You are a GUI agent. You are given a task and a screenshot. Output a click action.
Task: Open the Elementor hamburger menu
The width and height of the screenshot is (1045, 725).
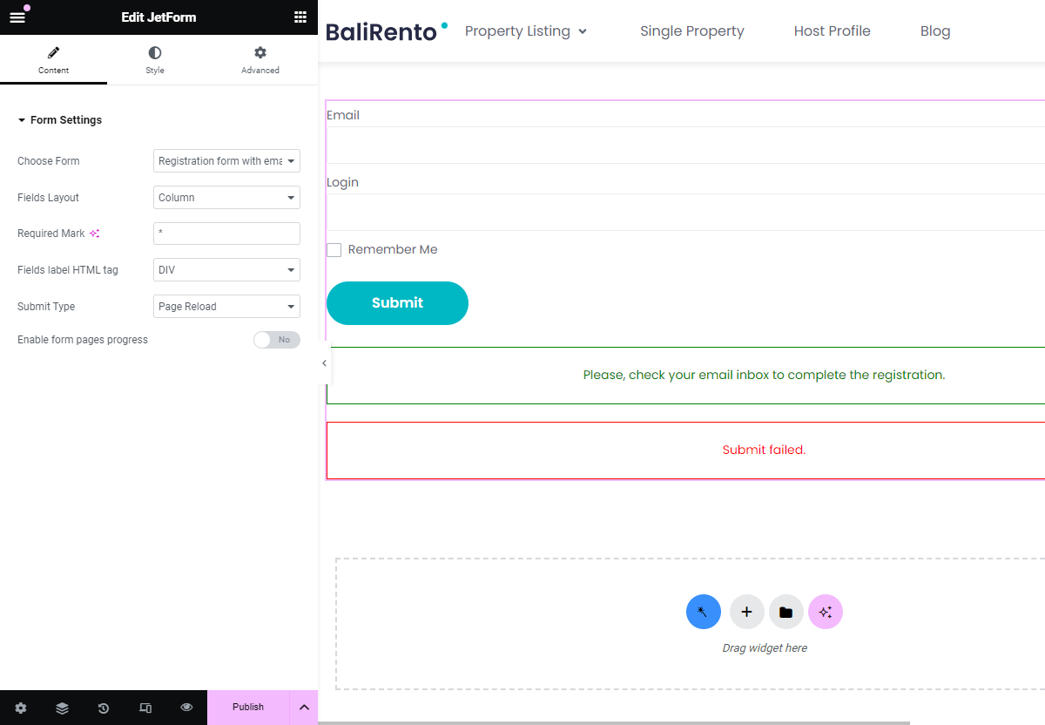pyautogui.click(x=17, y=16)
